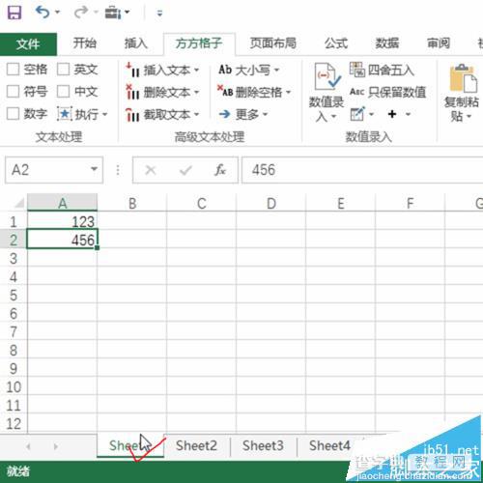The width and height of the screenshot is (483, 483).
Task: Expand the 执行 dropdown arrow
Action: [104, 114]
